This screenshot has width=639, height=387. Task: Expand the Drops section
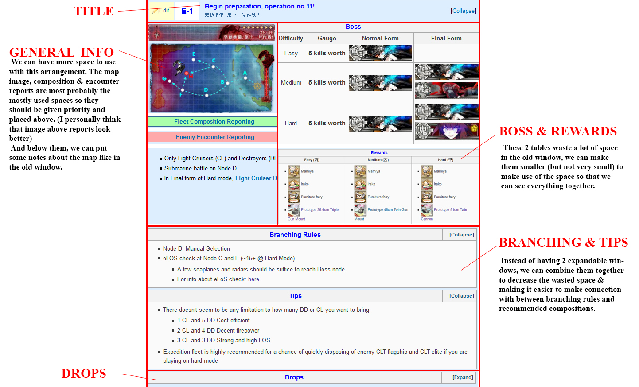(x=462, y=377)
